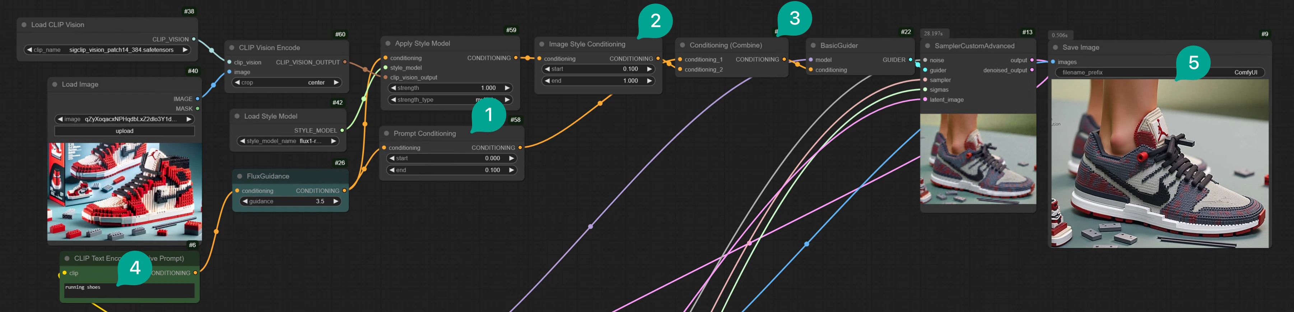Collapse the FluxGuidance node via its title dot
1294x312 pixels.
point(239,176)
